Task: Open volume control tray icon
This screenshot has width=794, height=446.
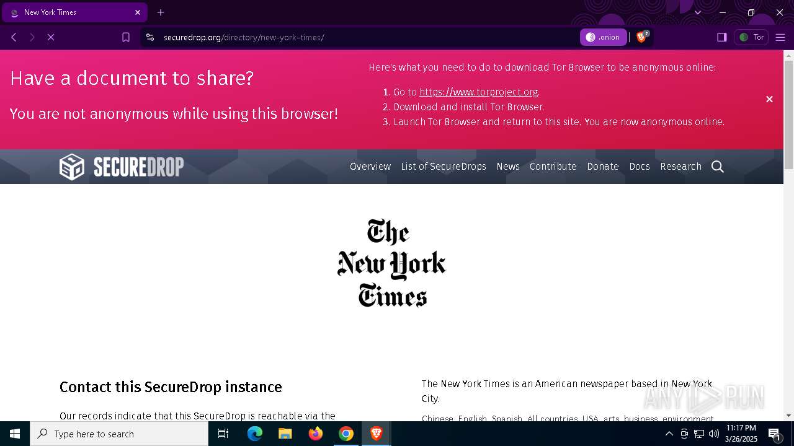Action: (x=714, y=434)
